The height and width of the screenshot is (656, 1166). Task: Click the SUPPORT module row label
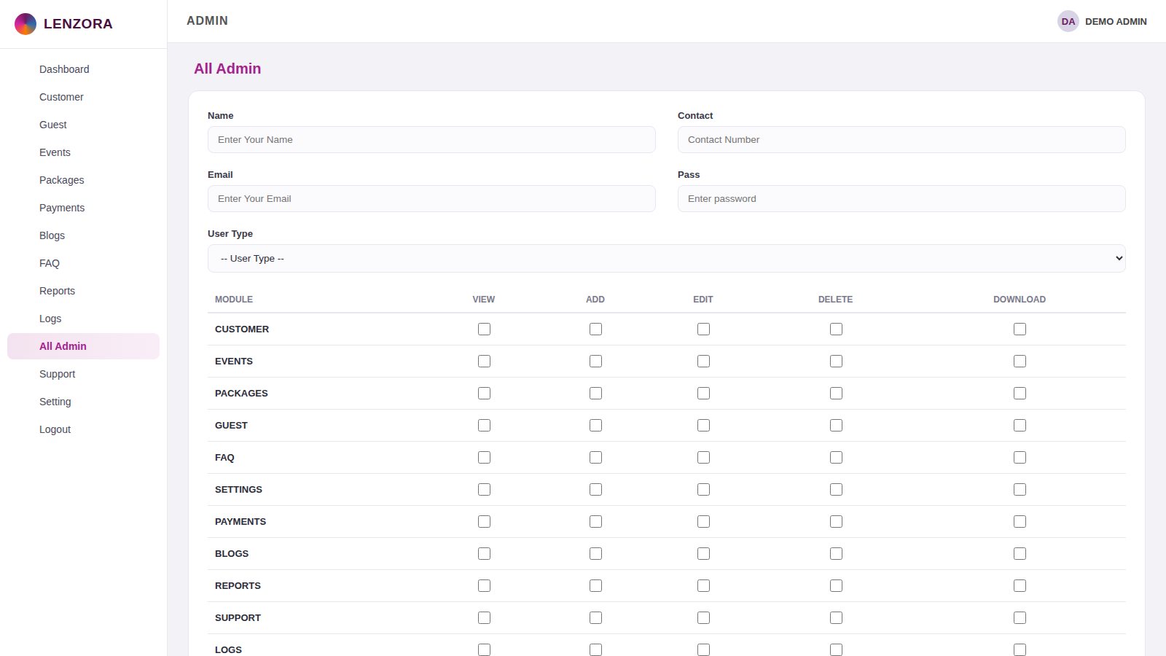point(238,618)
